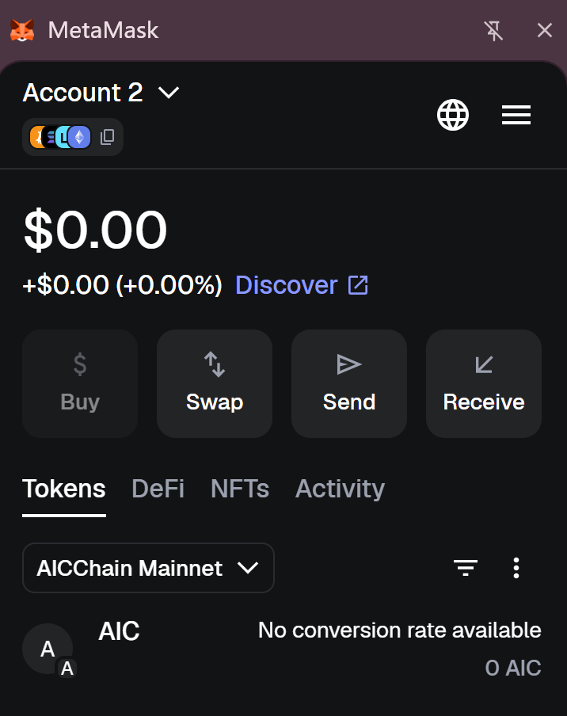Open the global network menu (globe icon)
Viewport: 567px width, 716px height.
[x=453, y=116]
